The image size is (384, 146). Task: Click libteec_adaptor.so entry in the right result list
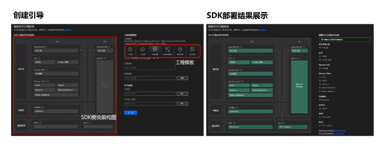coord(329,91)
